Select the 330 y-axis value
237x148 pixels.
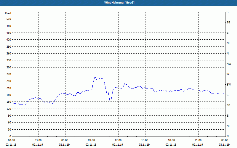pos(9,60)
